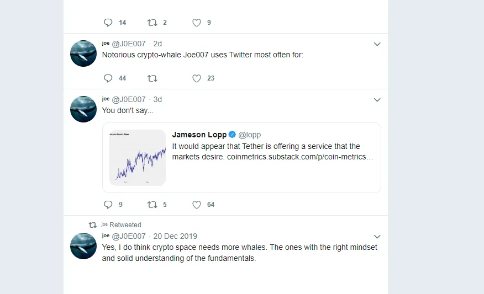Open options chevron on the 2d tweet
The height and width of the screenshot is (294, 484).
[x=377, y=44]
